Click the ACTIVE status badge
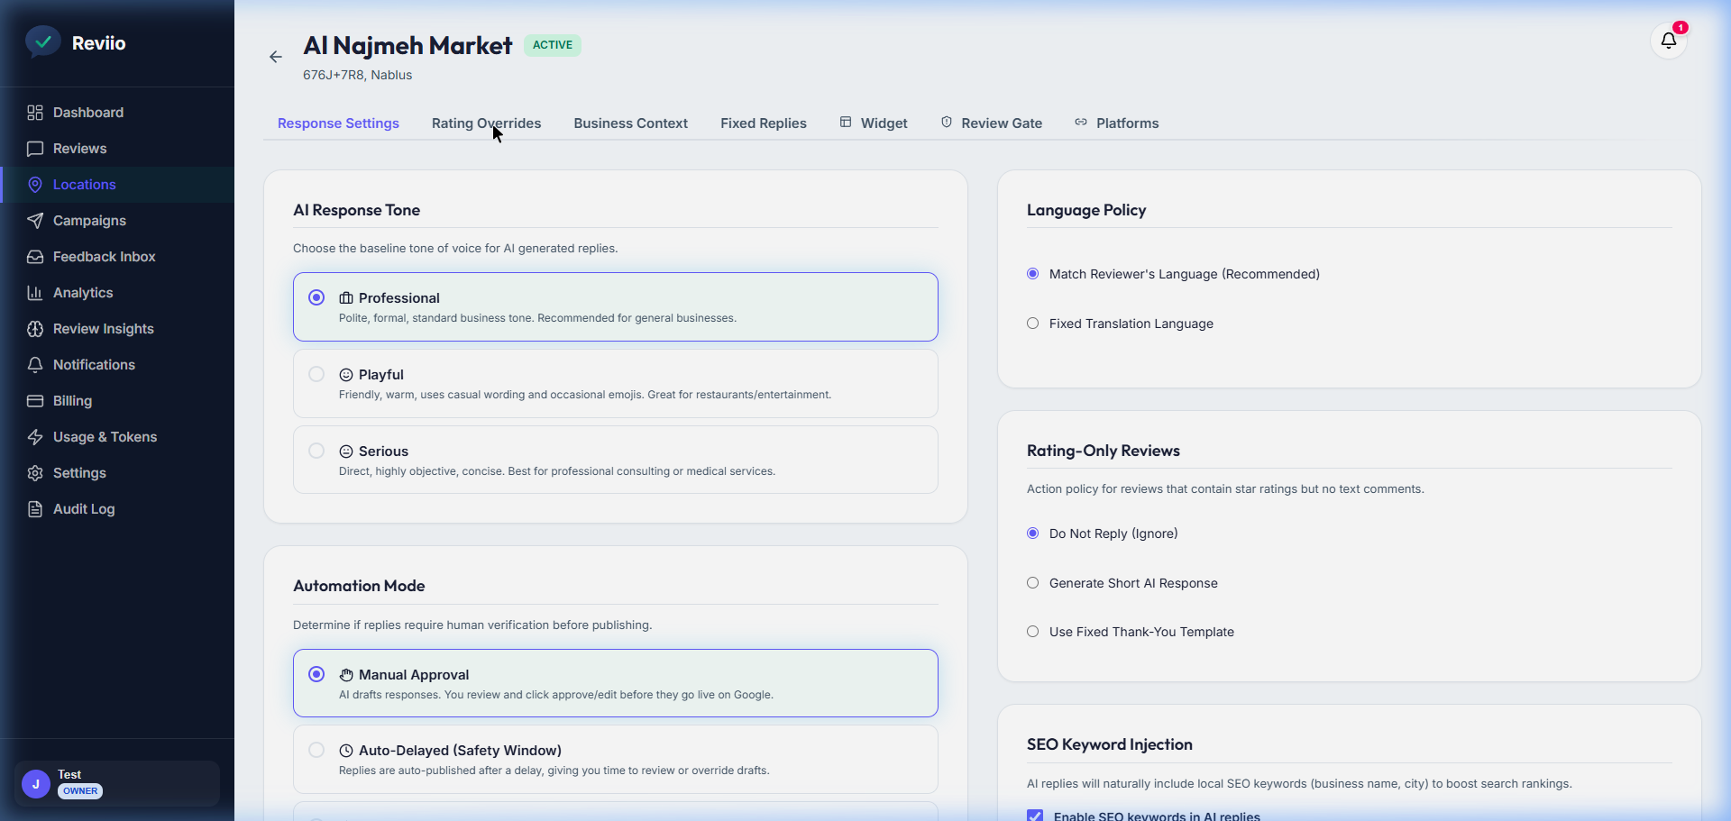The height and width of the screenshot is (821, 1731). tap(553, 45)
